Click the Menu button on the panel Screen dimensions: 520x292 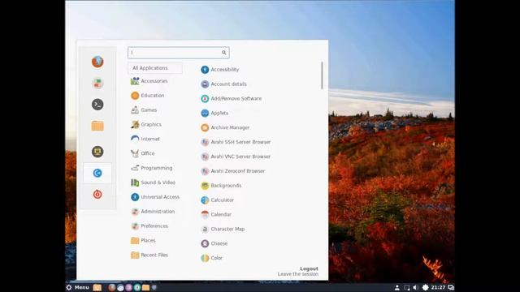[x=78, y=287]
